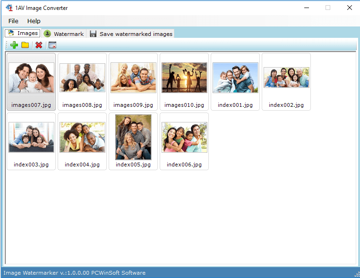
Task: Select the index002.jpg thumbnail
Action: tap(286, 82)
